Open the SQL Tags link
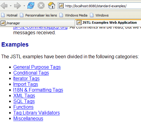Viewport: 141px width, 124px height. point(24,101)
